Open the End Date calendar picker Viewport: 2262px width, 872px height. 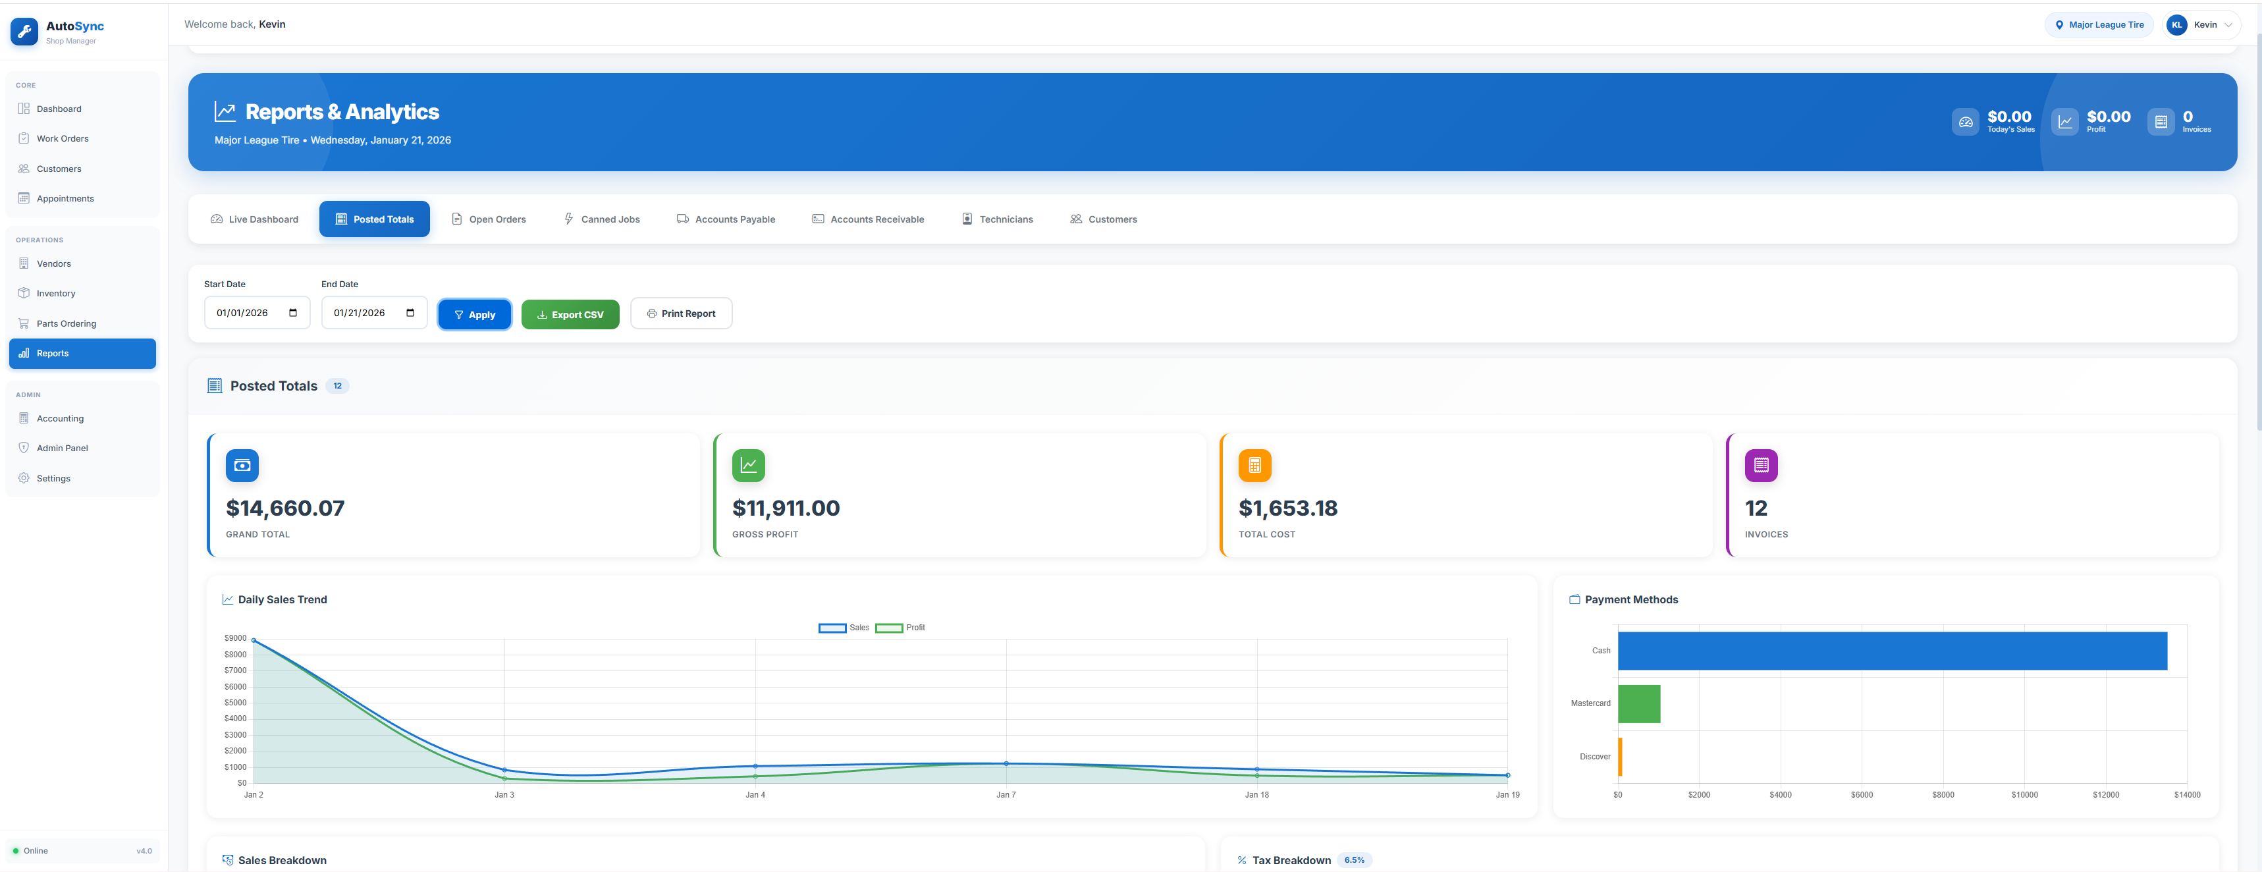tap(410, 312)
